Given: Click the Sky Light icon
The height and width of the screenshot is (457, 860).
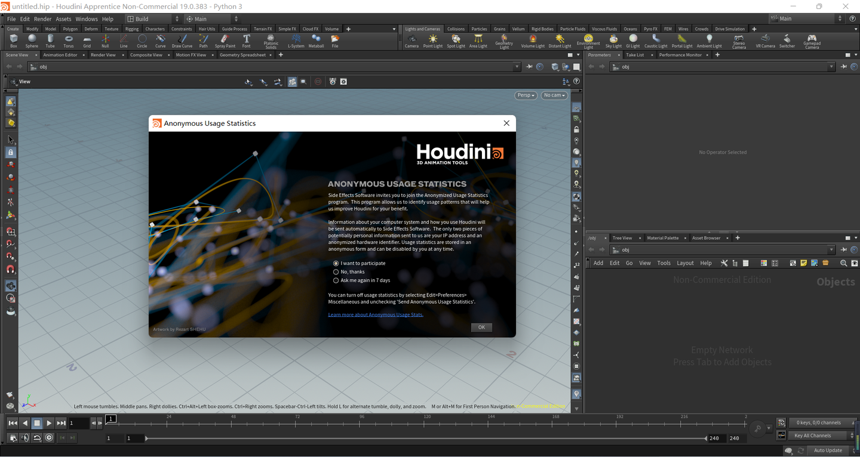Looking at the screenshot, I should [613, 41].
